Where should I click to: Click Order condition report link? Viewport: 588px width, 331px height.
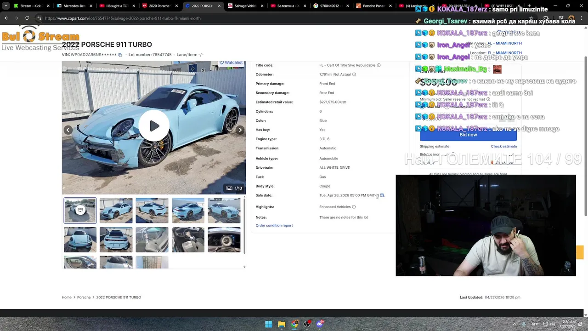[274, 225]
